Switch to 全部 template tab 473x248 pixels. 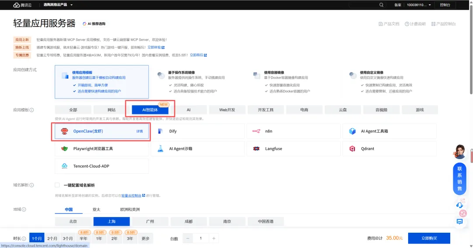(73, 110)
